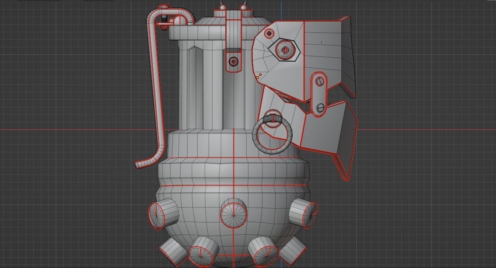Select the slotted link plate with two screws
This screenshot has height=268, width=496.
tap(319, 94)
